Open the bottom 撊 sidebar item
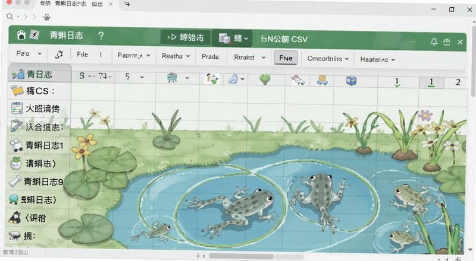 coord(35,235)
